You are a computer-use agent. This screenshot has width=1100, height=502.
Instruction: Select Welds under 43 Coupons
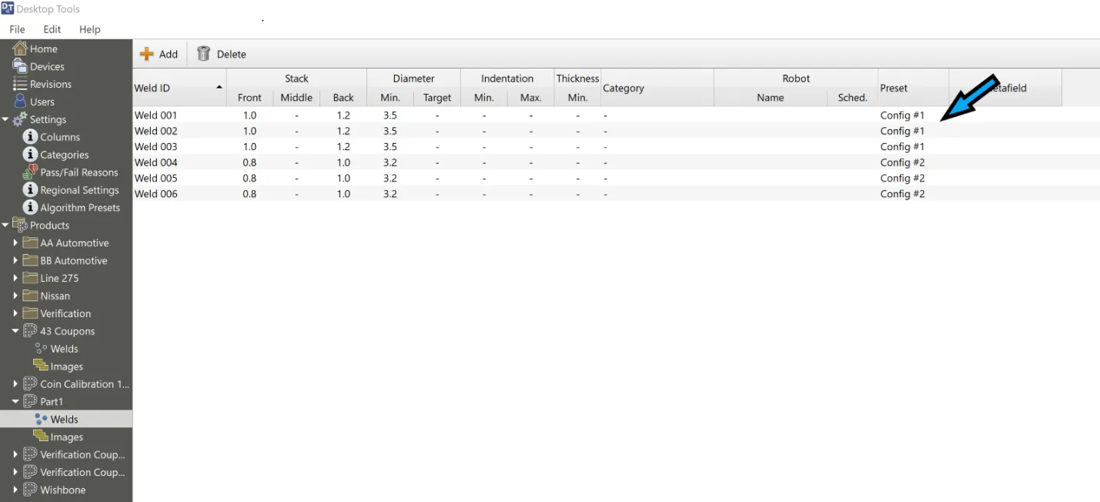[64, 349]
